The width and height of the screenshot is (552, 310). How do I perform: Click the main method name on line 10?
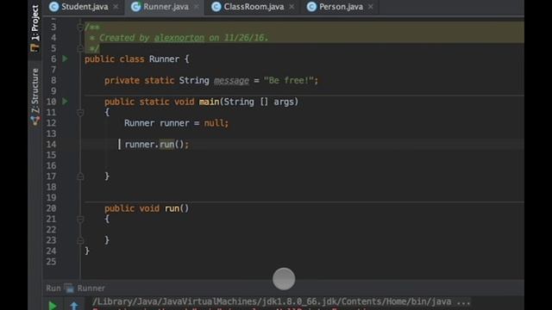pyautogui.click(x=209, y=102)
